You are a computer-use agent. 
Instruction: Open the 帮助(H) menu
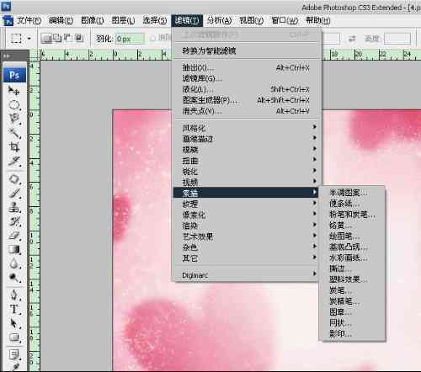click(x=318, y=20)
